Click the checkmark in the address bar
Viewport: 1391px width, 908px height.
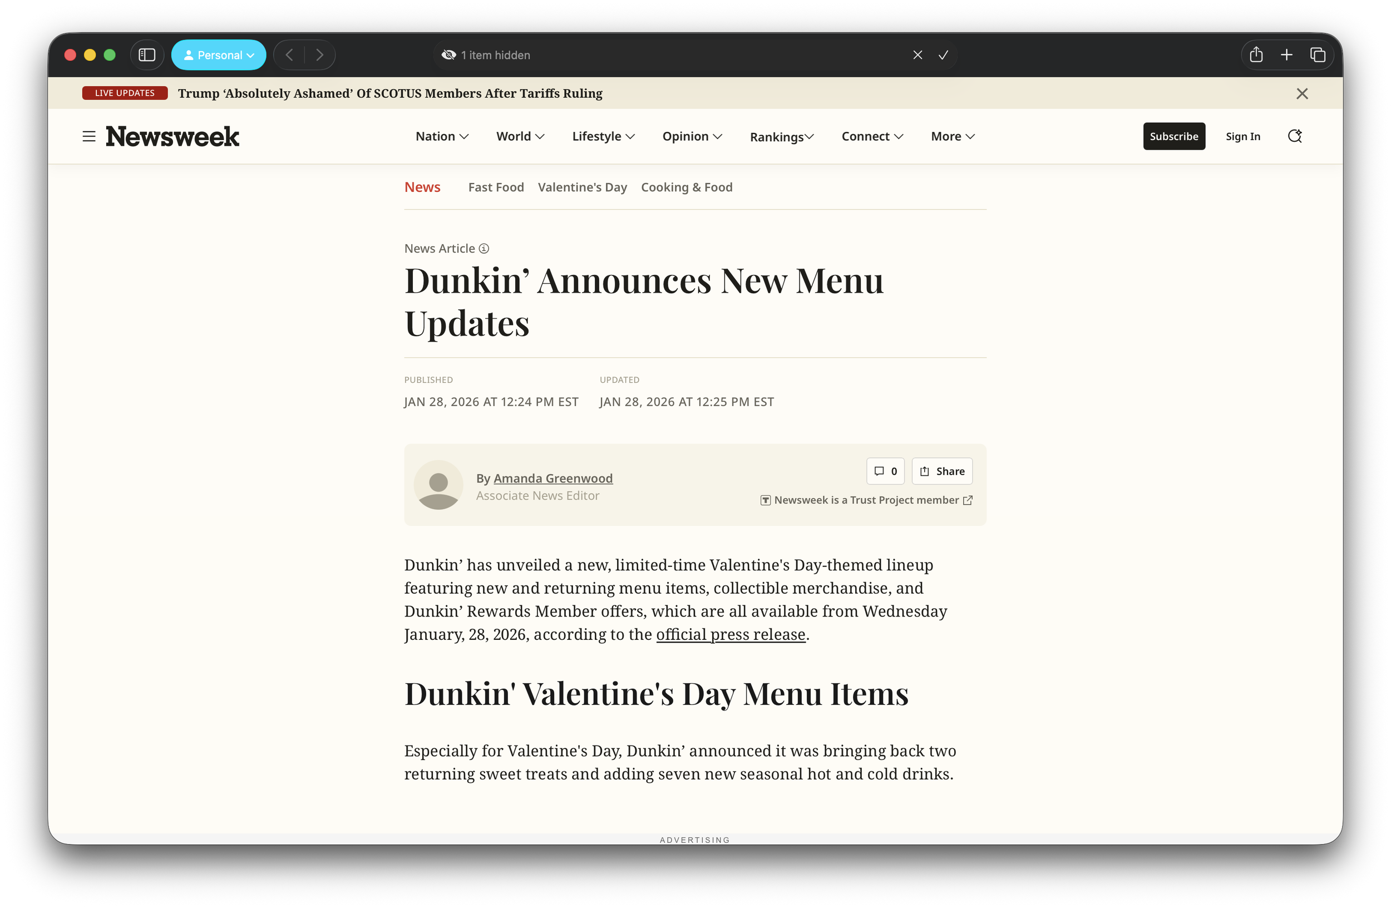pos(942,55)
